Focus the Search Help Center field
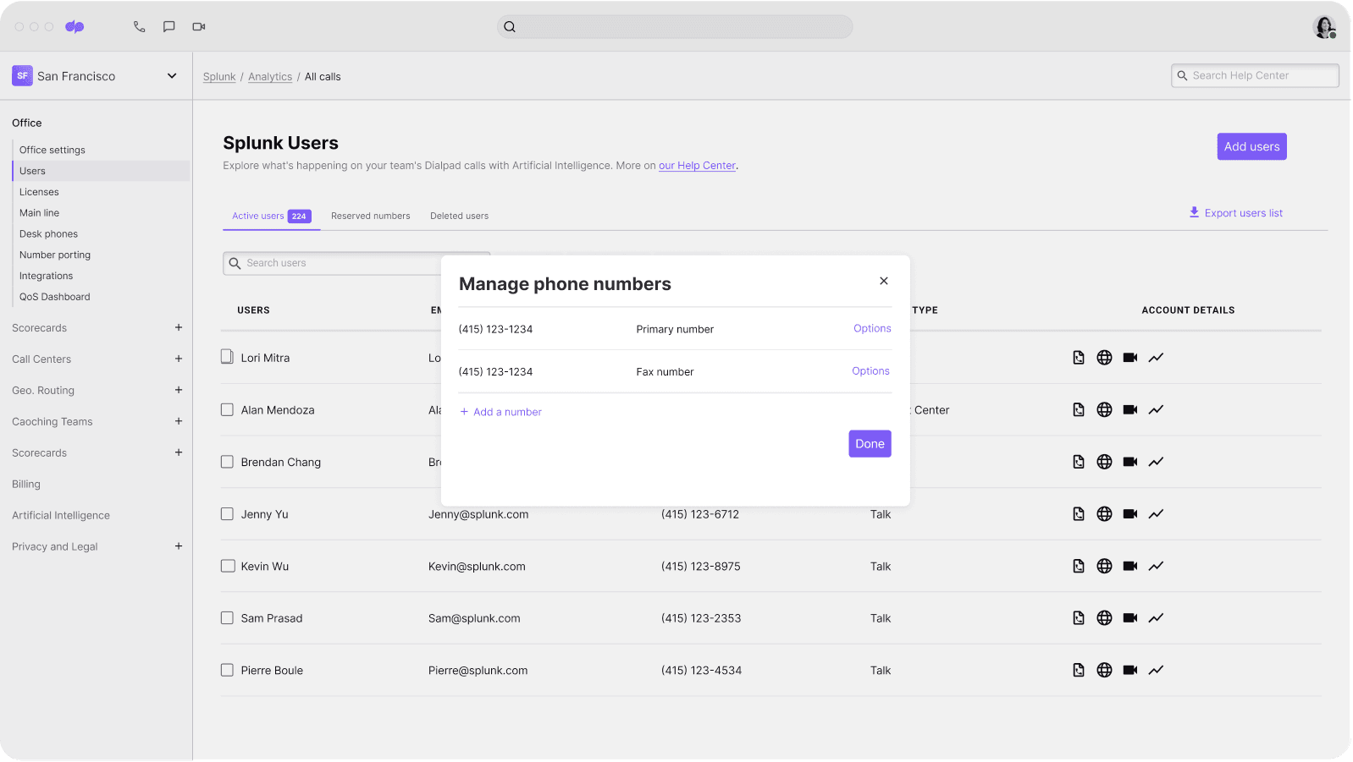1353x762 pixels. tap(1255, 75)
